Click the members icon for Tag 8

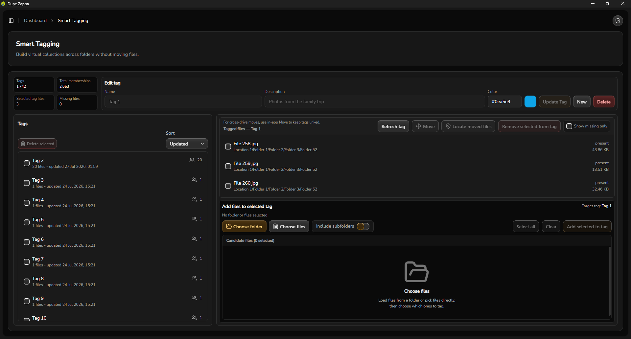pos(194,278)
